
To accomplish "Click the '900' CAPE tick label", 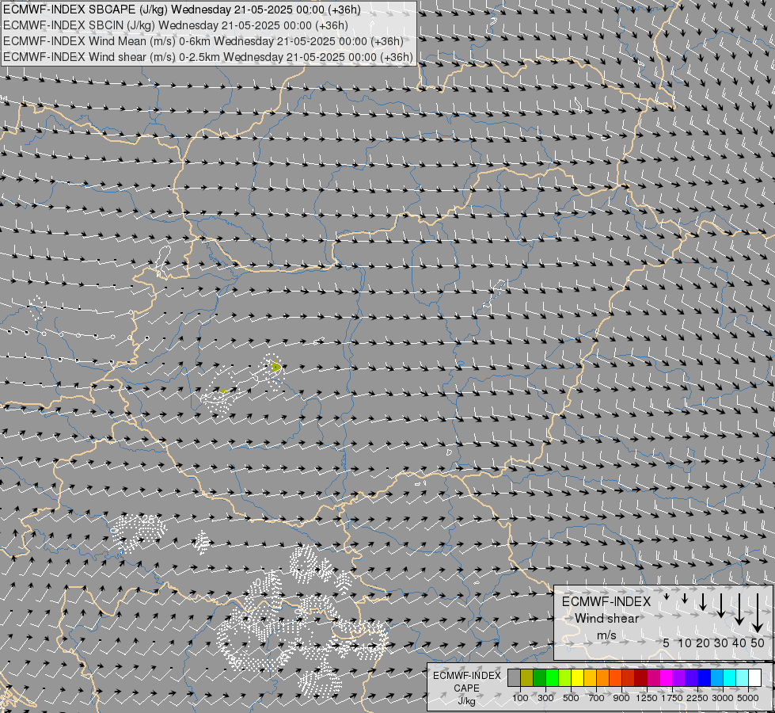I will (621, 698).
